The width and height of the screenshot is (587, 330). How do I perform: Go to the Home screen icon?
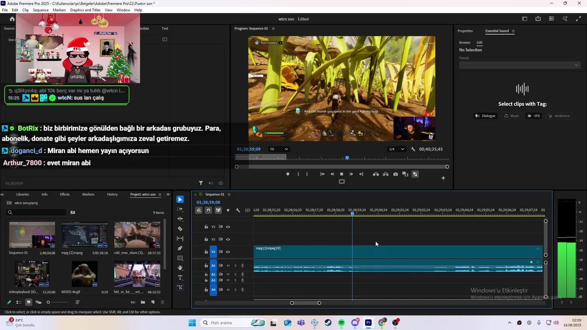[12, 19]
